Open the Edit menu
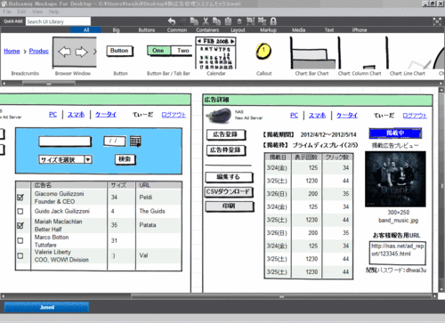The height and width of the screenshot is (323, 445). pos(21,12)
